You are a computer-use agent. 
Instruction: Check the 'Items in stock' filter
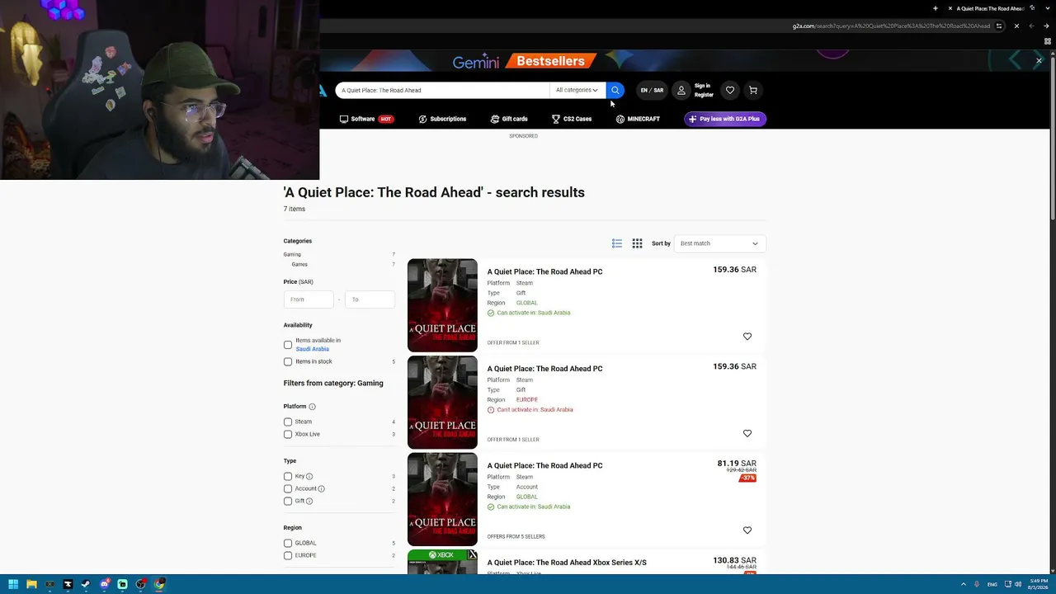pyautogui.click(x=288, y=361)
